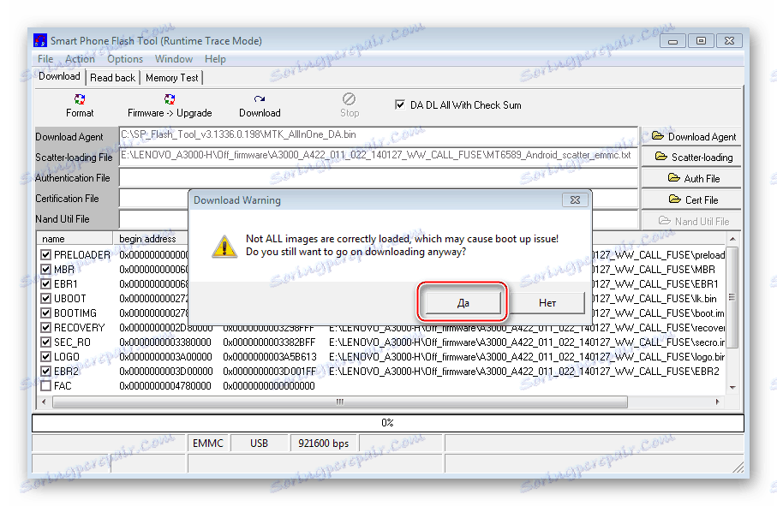Click the horizontal scrollbar thumb

coord(340,402)
